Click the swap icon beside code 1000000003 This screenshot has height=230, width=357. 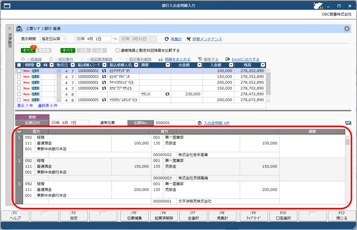(x=104, y=76)
